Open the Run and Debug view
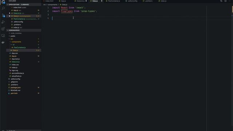 click(3, 22)
